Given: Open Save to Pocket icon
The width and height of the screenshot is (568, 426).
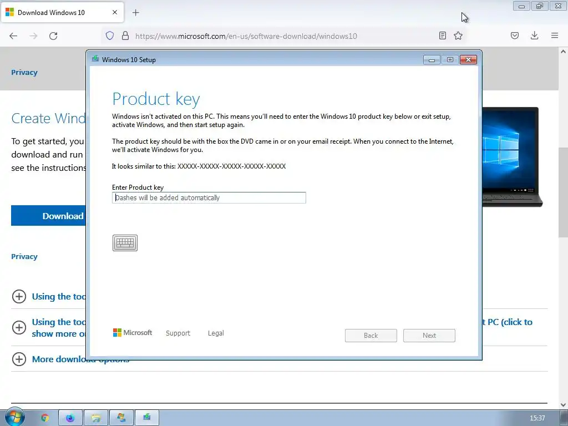Looking at the screenshot, I should pos(515,35).
